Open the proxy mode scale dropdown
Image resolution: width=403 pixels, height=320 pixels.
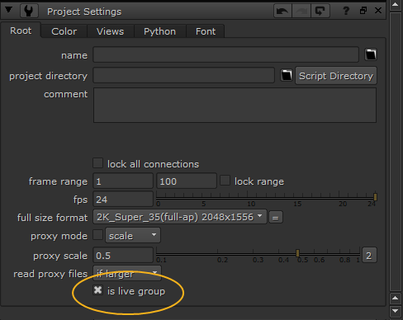tap(133, 236)
